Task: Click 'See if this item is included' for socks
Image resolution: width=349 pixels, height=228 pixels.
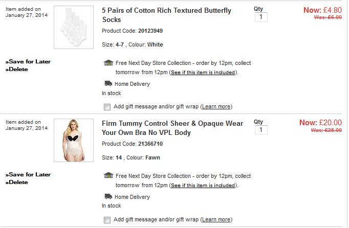Action: [203, 73]
